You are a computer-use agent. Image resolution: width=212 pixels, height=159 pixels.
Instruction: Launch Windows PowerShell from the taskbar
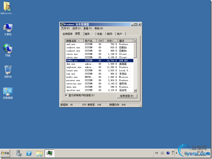[x=29, y=153]
